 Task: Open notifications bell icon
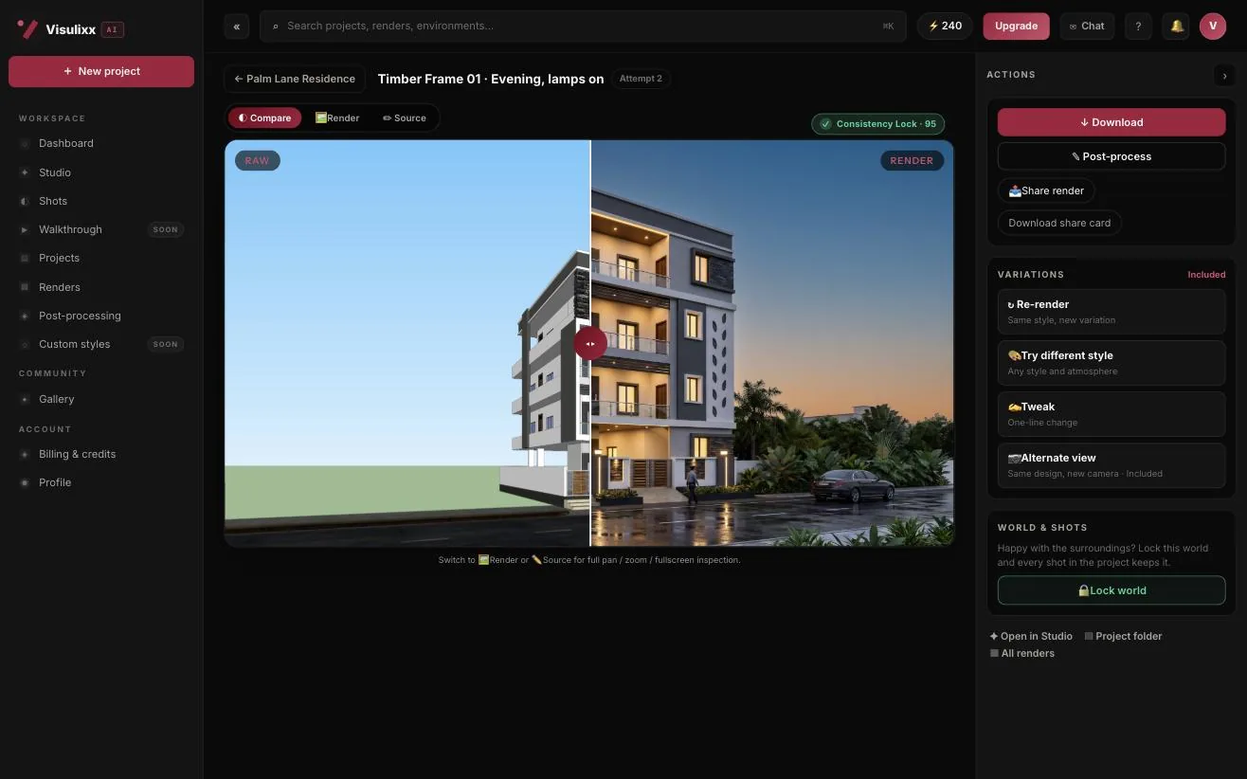coord(1176,27)
